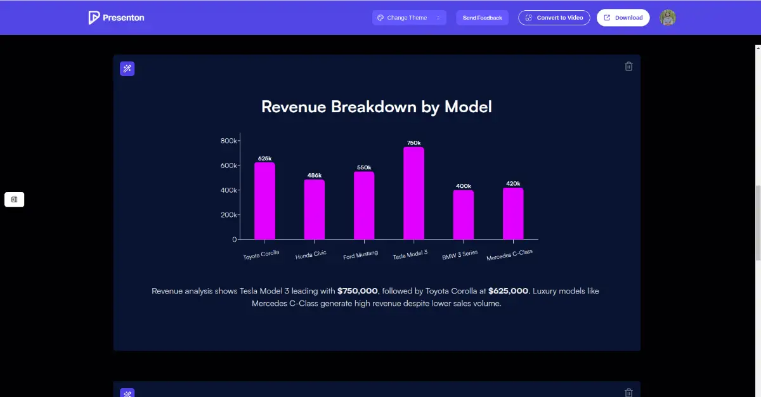Select the Tesla Model 3 bar
The height and width of the screenshot is (397, 761).
pos(413,193)
